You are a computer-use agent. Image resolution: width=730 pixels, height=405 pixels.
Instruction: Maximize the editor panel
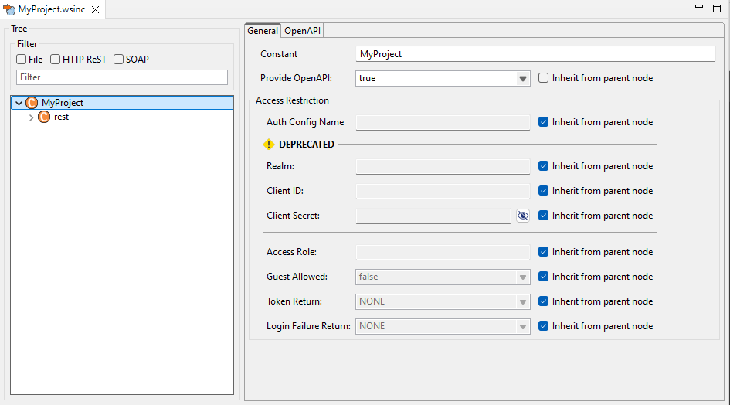click(718, 7)
